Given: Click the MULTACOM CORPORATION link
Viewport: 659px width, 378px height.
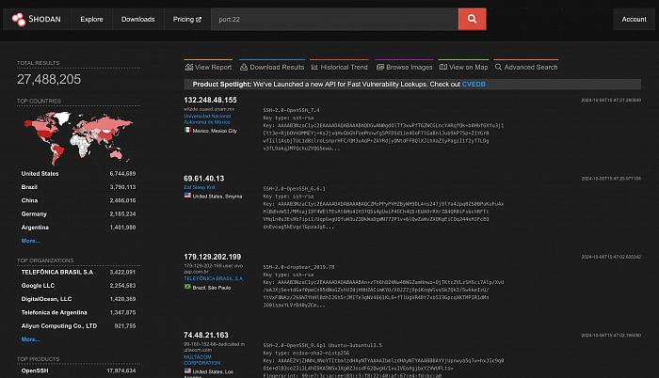Looking at the screenshot, I should [x=201, y=360].
